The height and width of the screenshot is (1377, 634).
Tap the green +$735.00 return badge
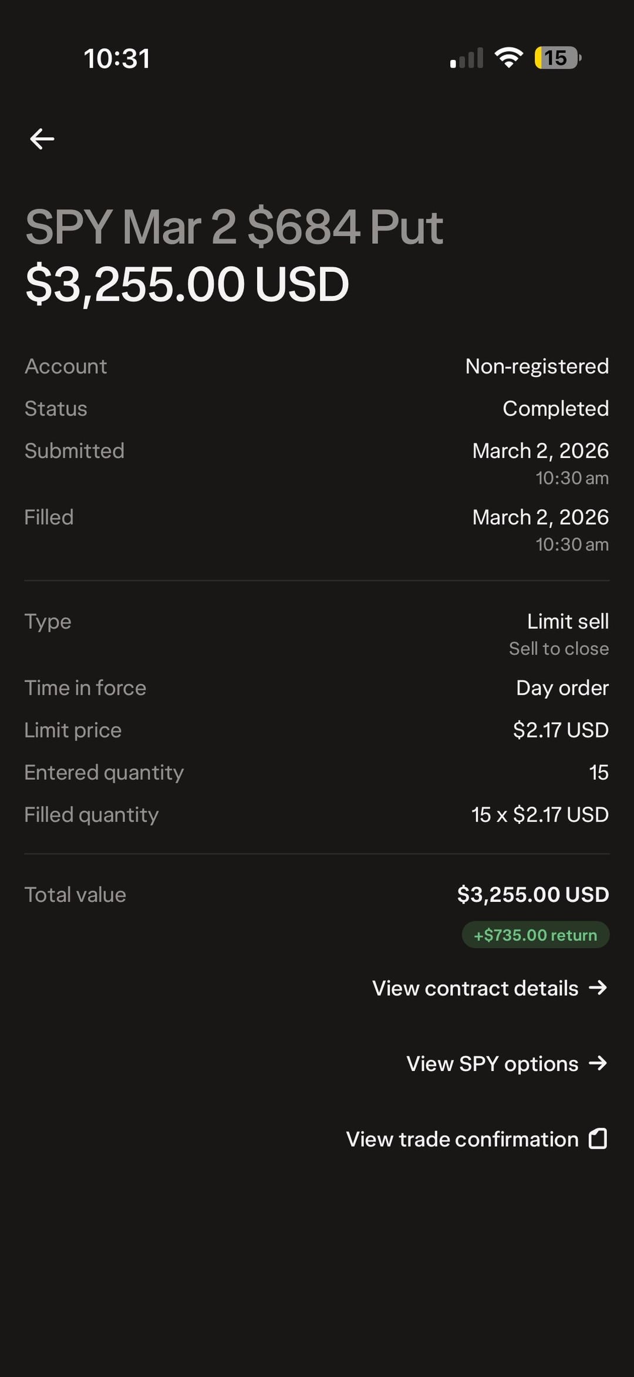[535, 935]
